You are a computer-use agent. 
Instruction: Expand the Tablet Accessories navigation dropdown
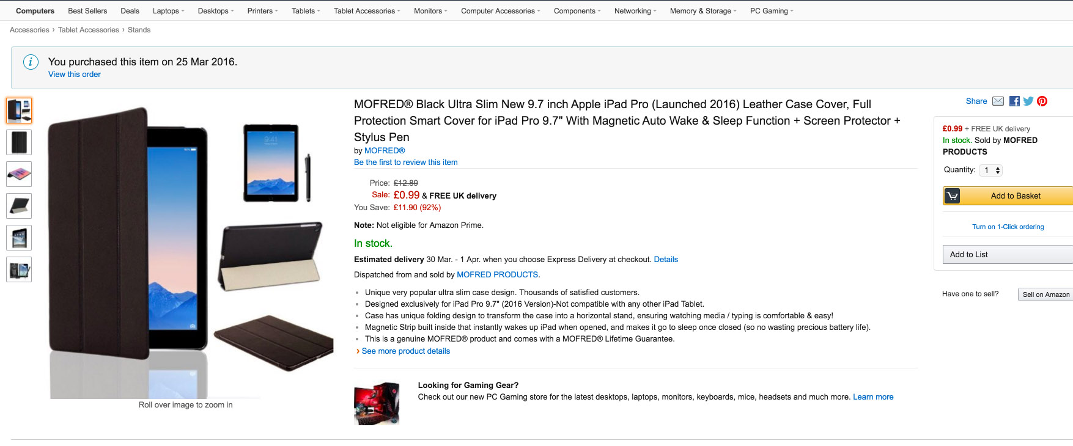pos(367,11)
